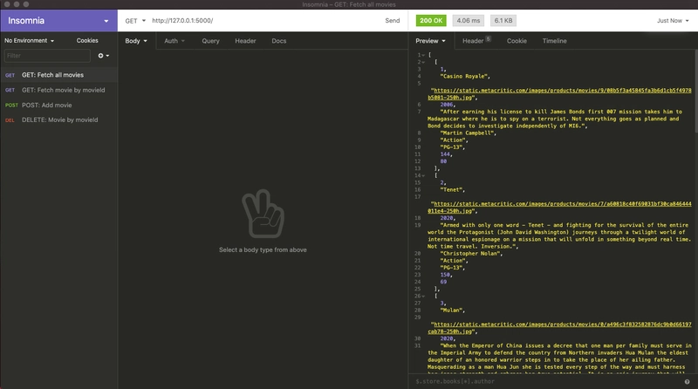
Task: Open the GET method dropdown
Action: [x=135, y=20]
